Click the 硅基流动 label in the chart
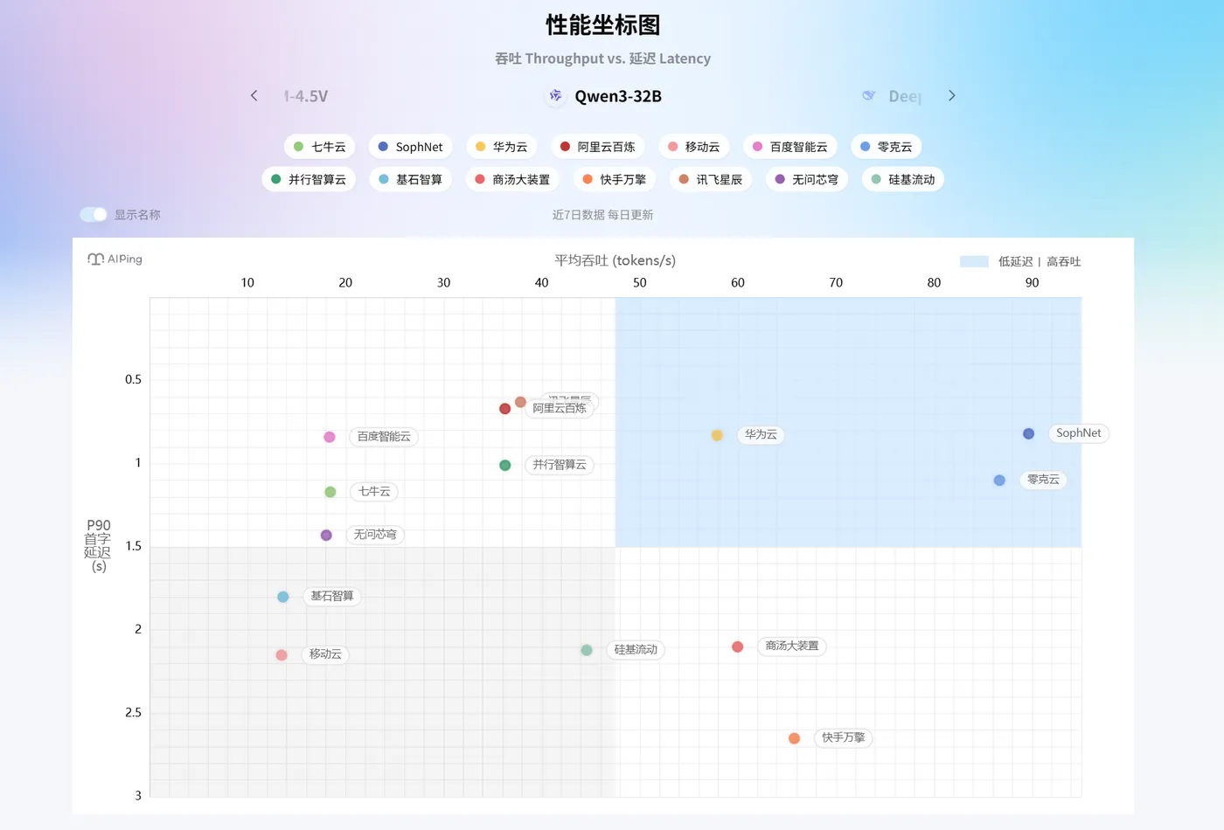The height and width of the screenshot is (830, 1224). click(x=636, y=650)
